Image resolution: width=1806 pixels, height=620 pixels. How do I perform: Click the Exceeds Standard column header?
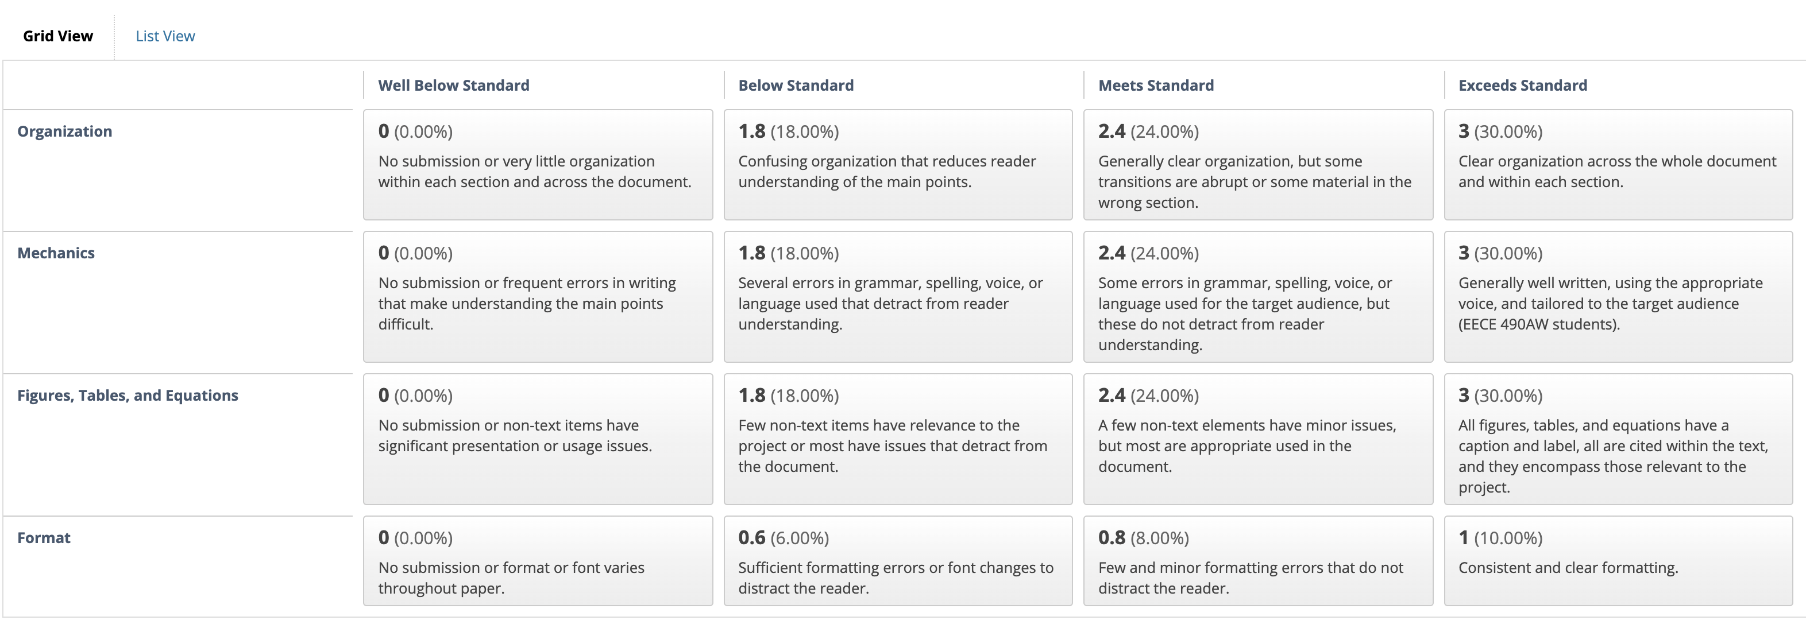tap(1522, 86)
